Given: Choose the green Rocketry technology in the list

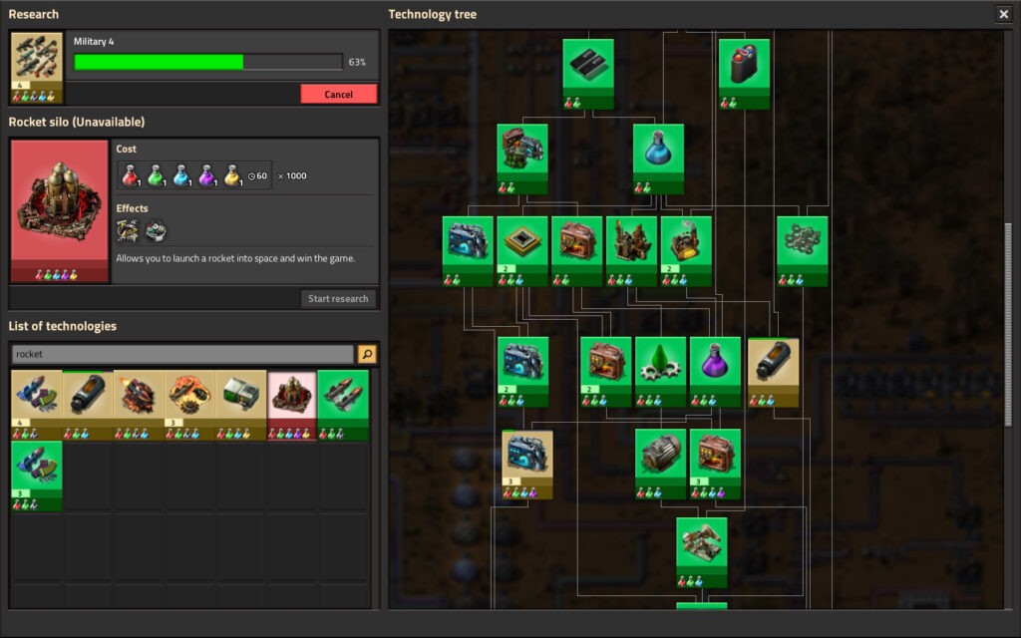Looking at the screenshot, I should [343, 401].
